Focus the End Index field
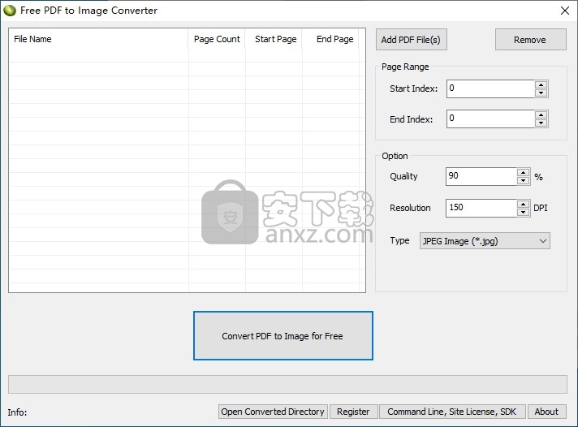 click(490, 119)
